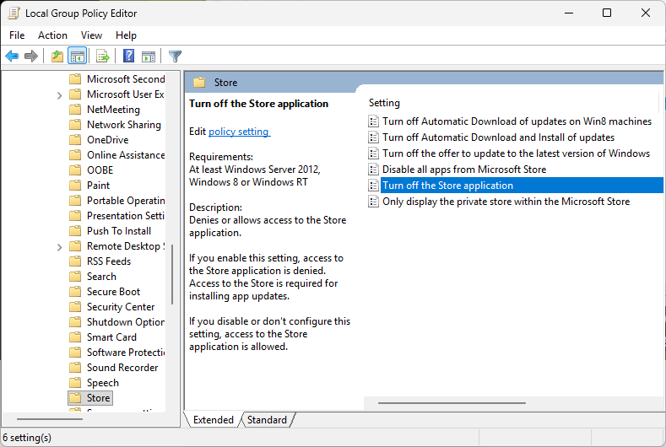The width and height of the screenshot is (666, 447).
Task: Click the folder icon next to Smart Card
Action: pyautogui.click(x=75, y=337)
